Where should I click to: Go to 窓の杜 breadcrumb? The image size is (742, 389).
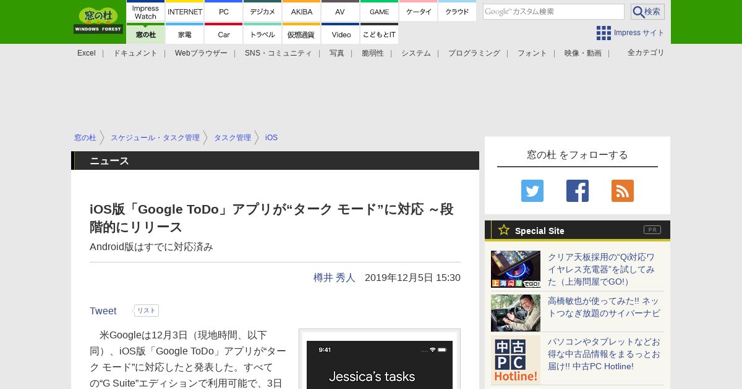(x=85, y=138)
